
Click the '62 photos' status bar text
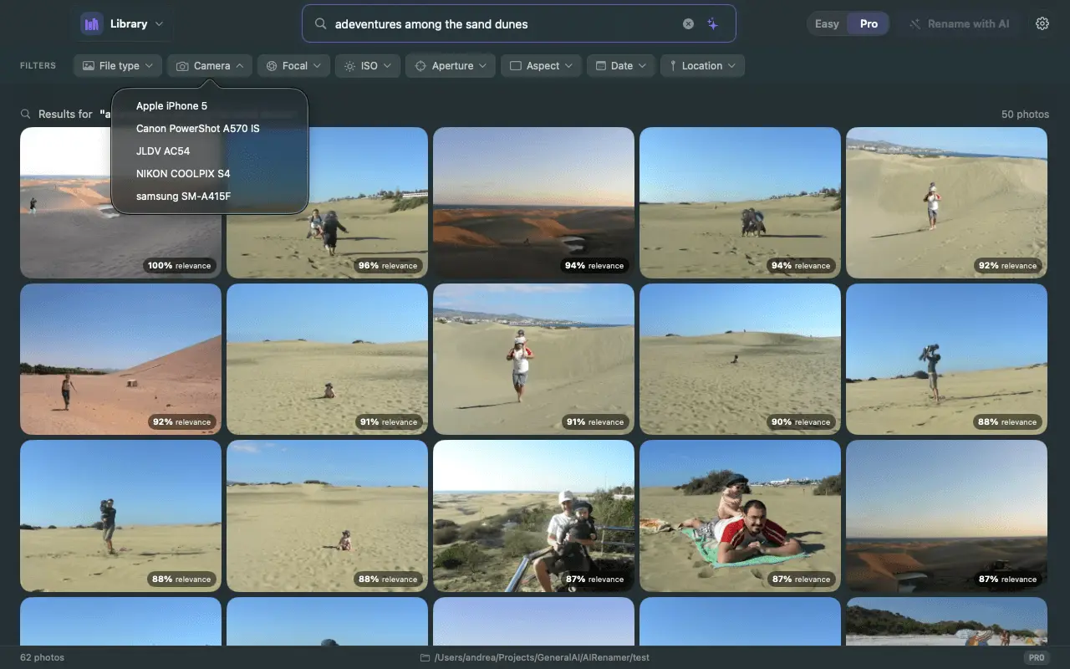pos(42,657)
